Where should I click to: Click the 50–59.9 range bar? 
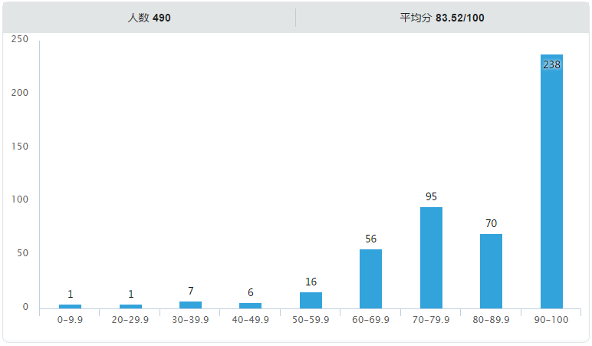(x=311, y=301)
